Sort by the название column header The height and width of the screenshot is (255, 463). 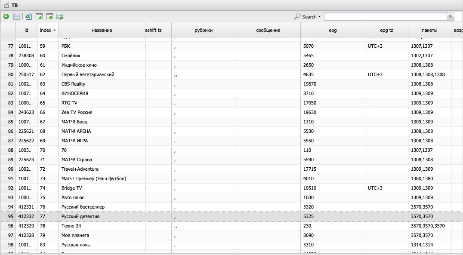102,30
